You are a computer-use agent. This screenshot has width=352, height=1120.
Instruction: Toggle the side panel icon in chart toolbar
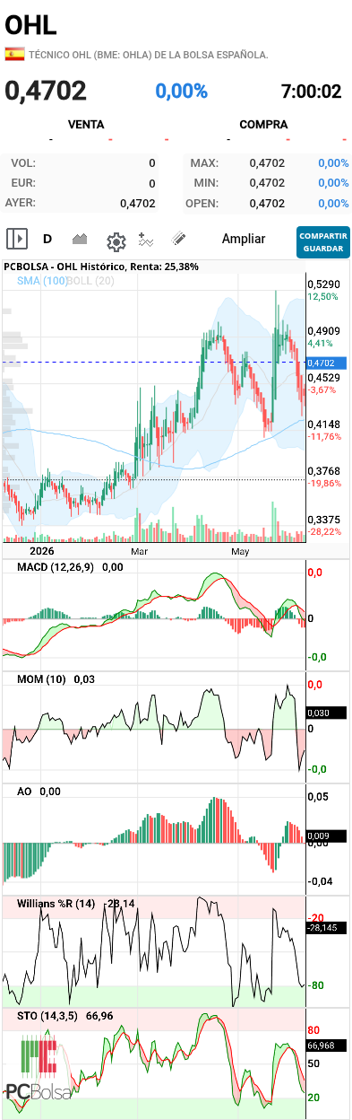point(17,239)
